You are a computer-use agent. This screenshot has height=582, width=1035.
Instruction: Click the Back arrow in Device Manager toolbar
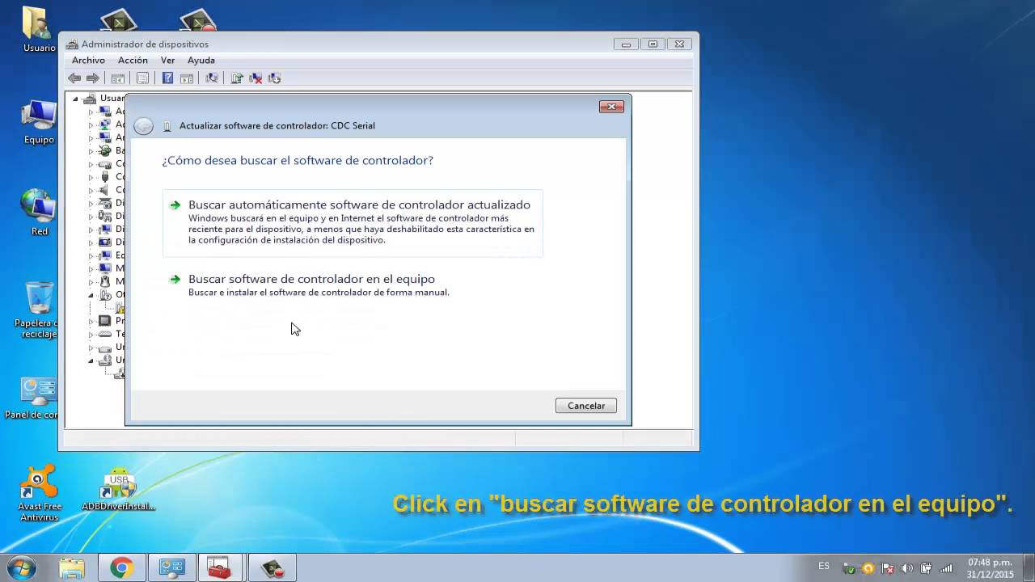pyautogui.click(x=74, y=78)
